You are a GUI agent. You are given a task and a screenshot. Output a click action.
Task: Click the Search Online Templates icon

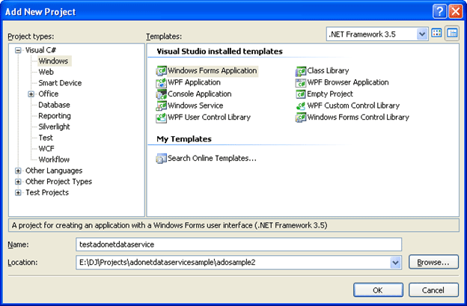(x=160, y=158)
